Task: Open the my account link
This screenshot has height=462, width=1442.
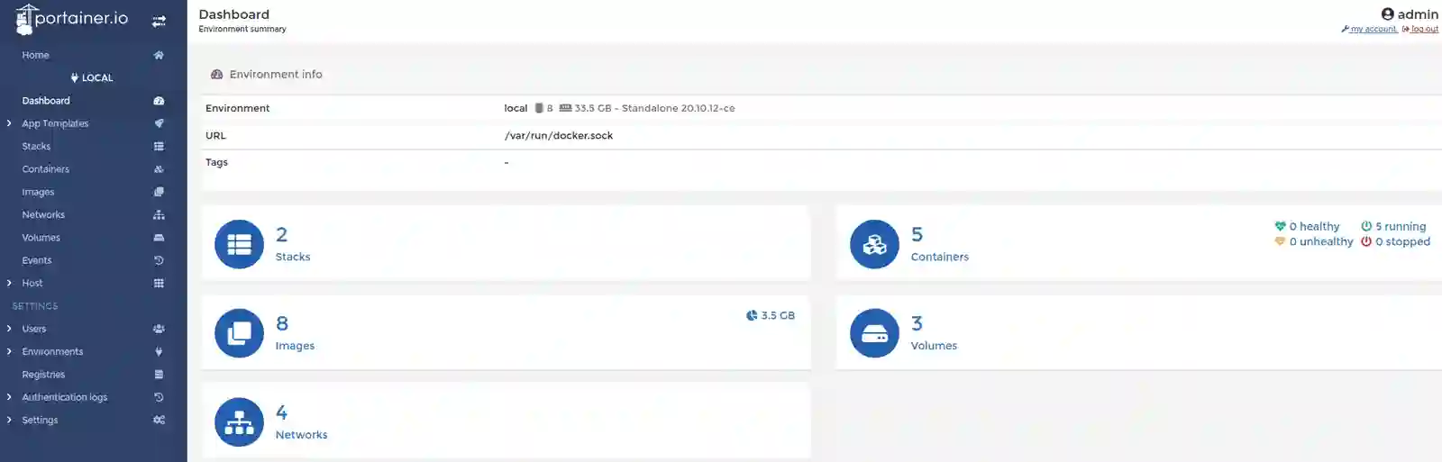Action: 1373,29
